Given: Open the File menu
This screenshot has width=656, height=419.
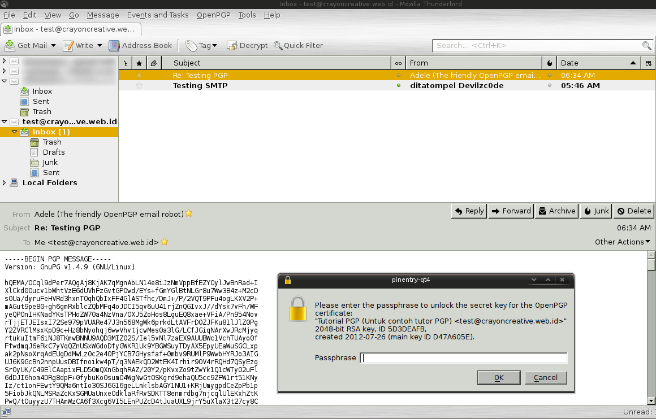Looking at the screenshot, I should pyautogui.click(x=9, y=15).
